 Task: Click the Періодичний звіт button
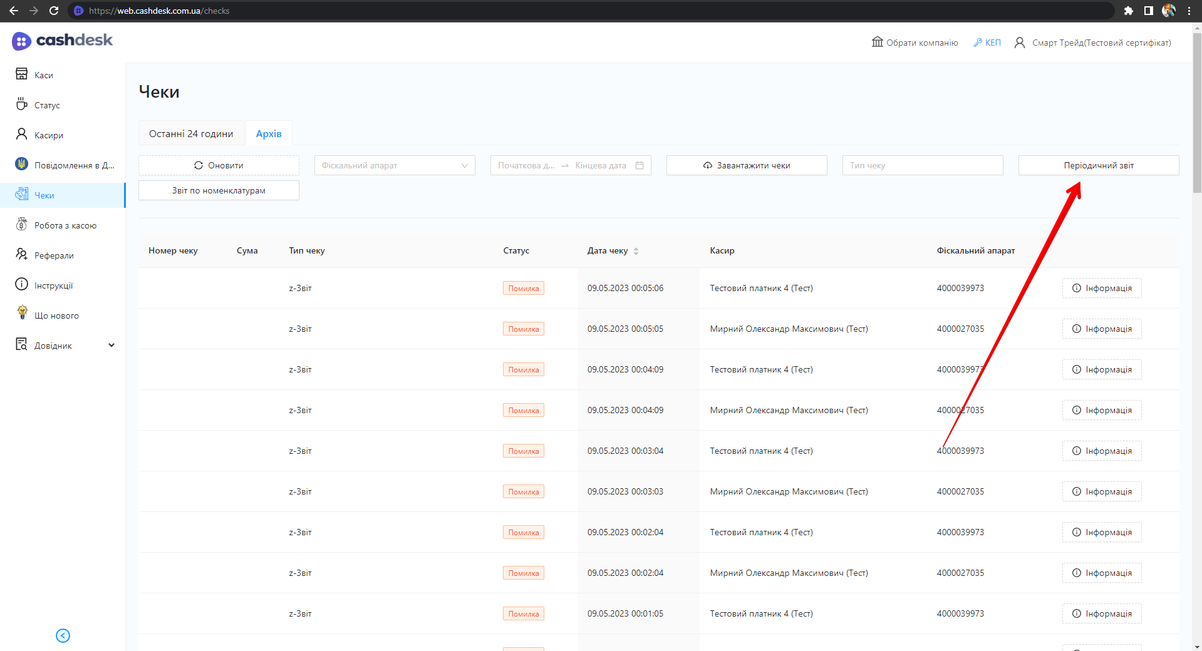[1098, 165]
